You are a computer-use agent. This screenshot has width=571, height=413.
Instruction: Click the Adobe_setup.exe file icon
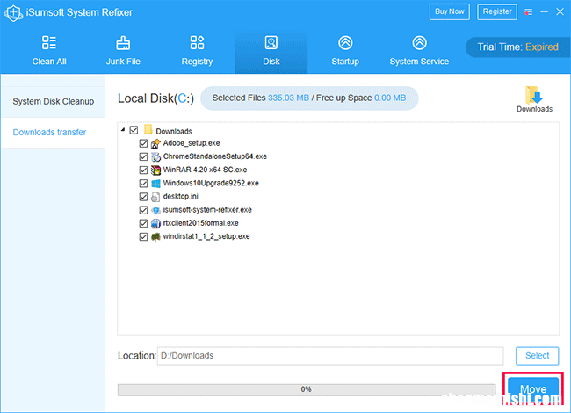pyautogui.click(x=155, y=143)
